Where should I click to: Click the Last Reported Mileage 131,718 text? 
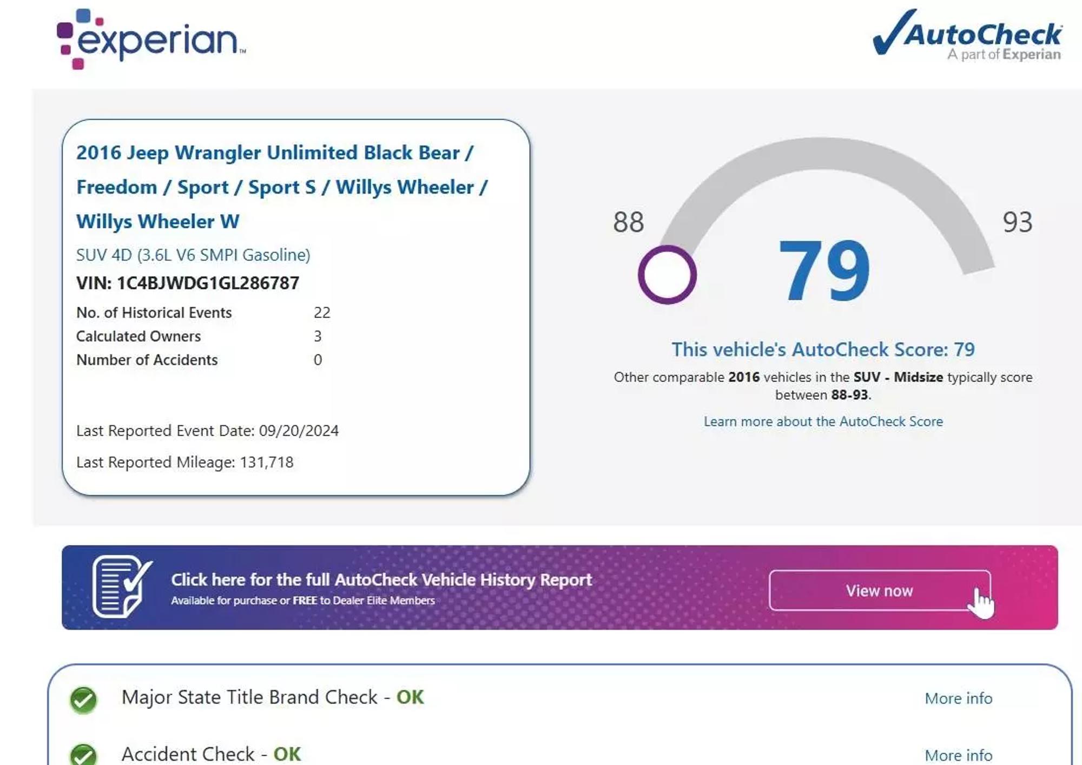(x=184, y=462)
